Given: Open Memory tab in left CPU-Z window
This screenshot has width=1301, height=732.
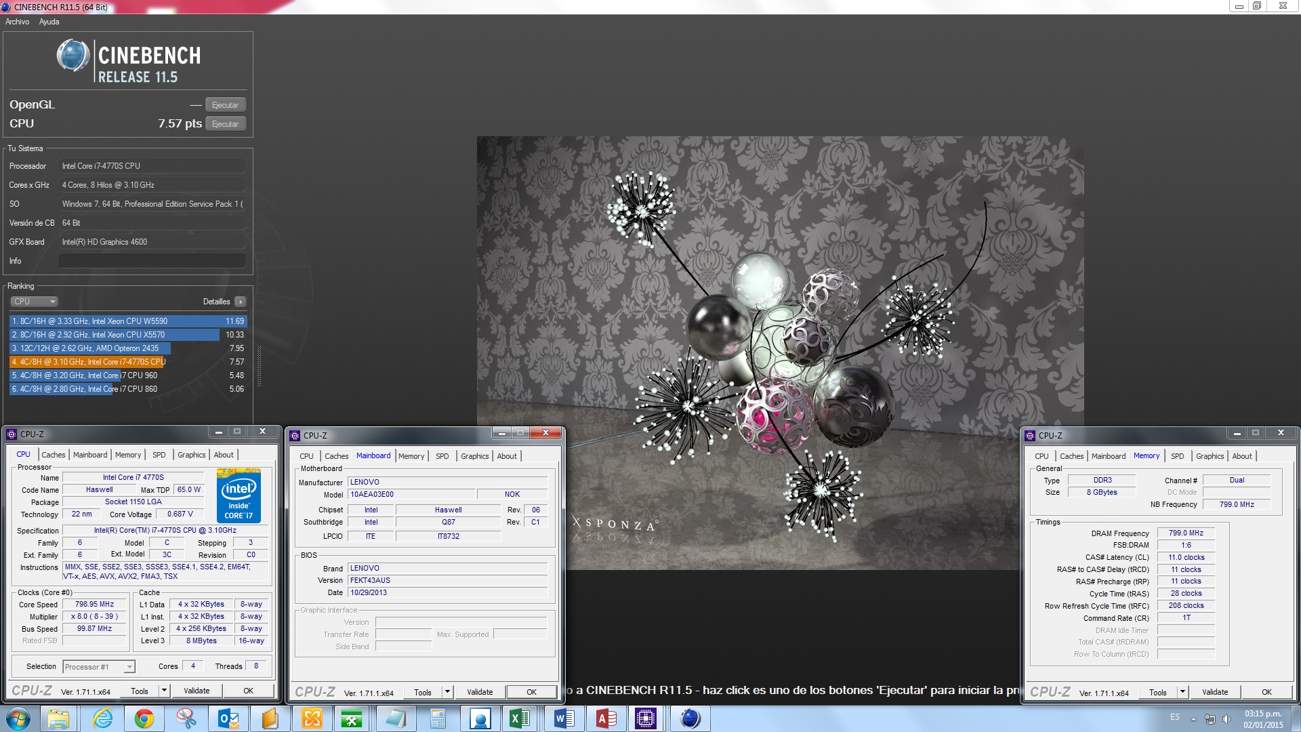Looking at the screenshot, I should pos(128,455).
